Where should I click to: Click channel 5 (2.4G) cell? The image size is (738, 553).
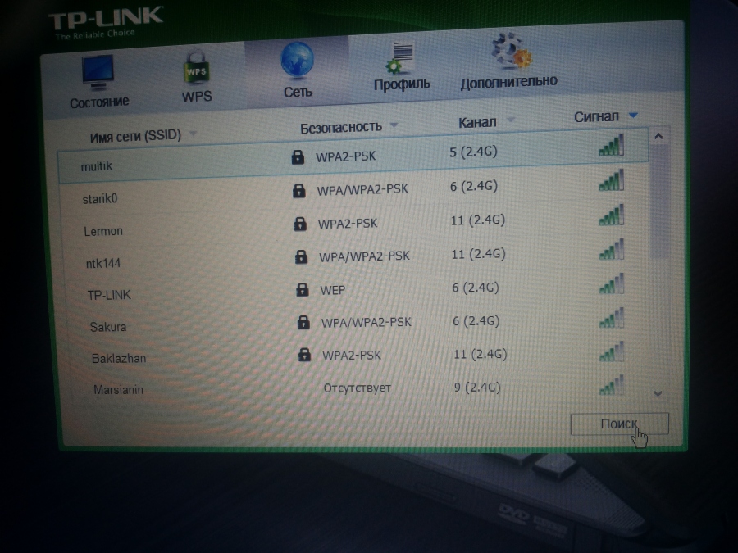click(473, 152)
